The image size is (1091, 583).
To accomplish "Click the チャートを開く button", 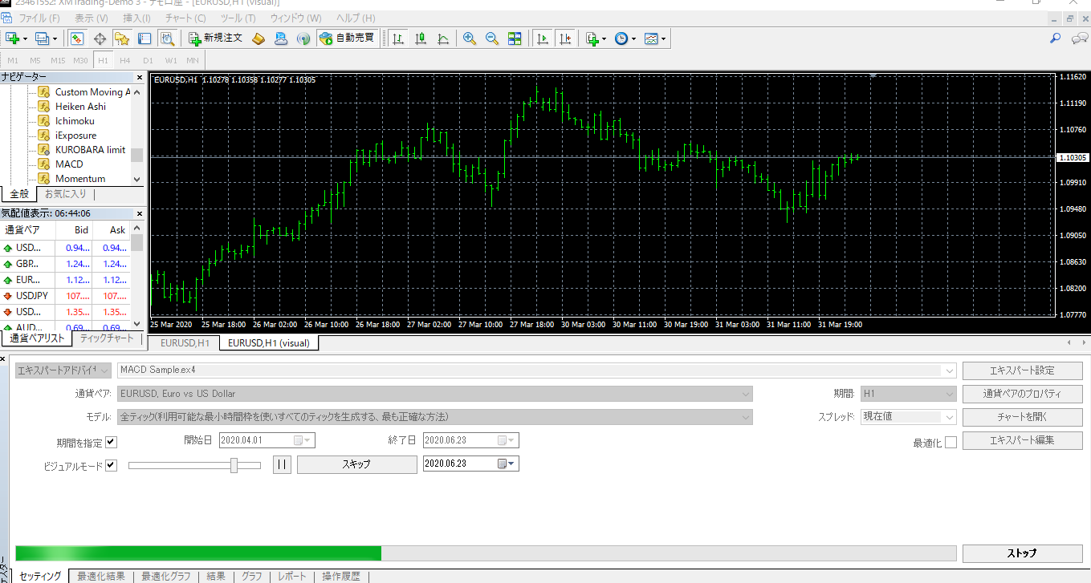I will point(1022,417).
